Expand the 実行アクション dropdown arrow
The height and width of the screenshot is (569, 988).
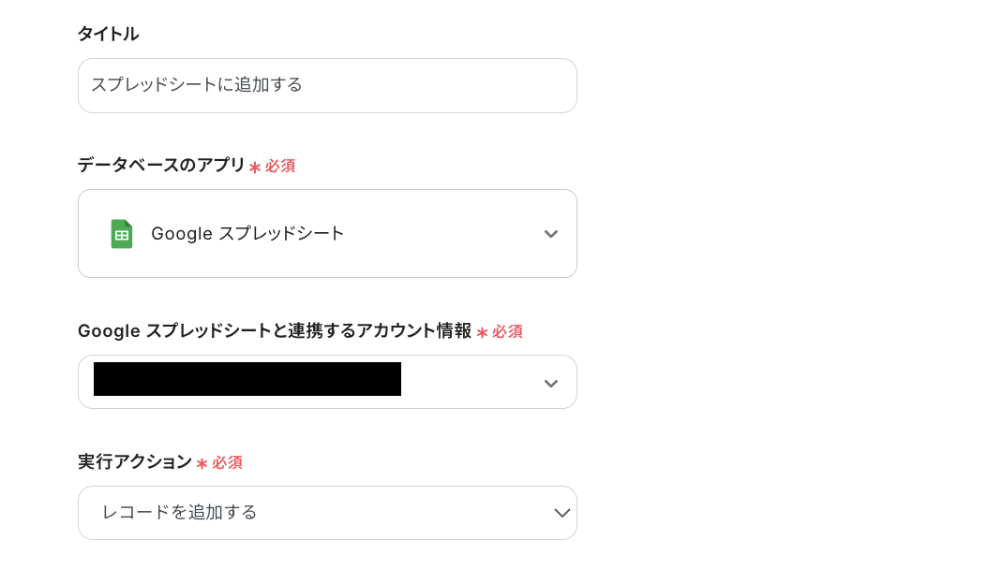(561, 513)
